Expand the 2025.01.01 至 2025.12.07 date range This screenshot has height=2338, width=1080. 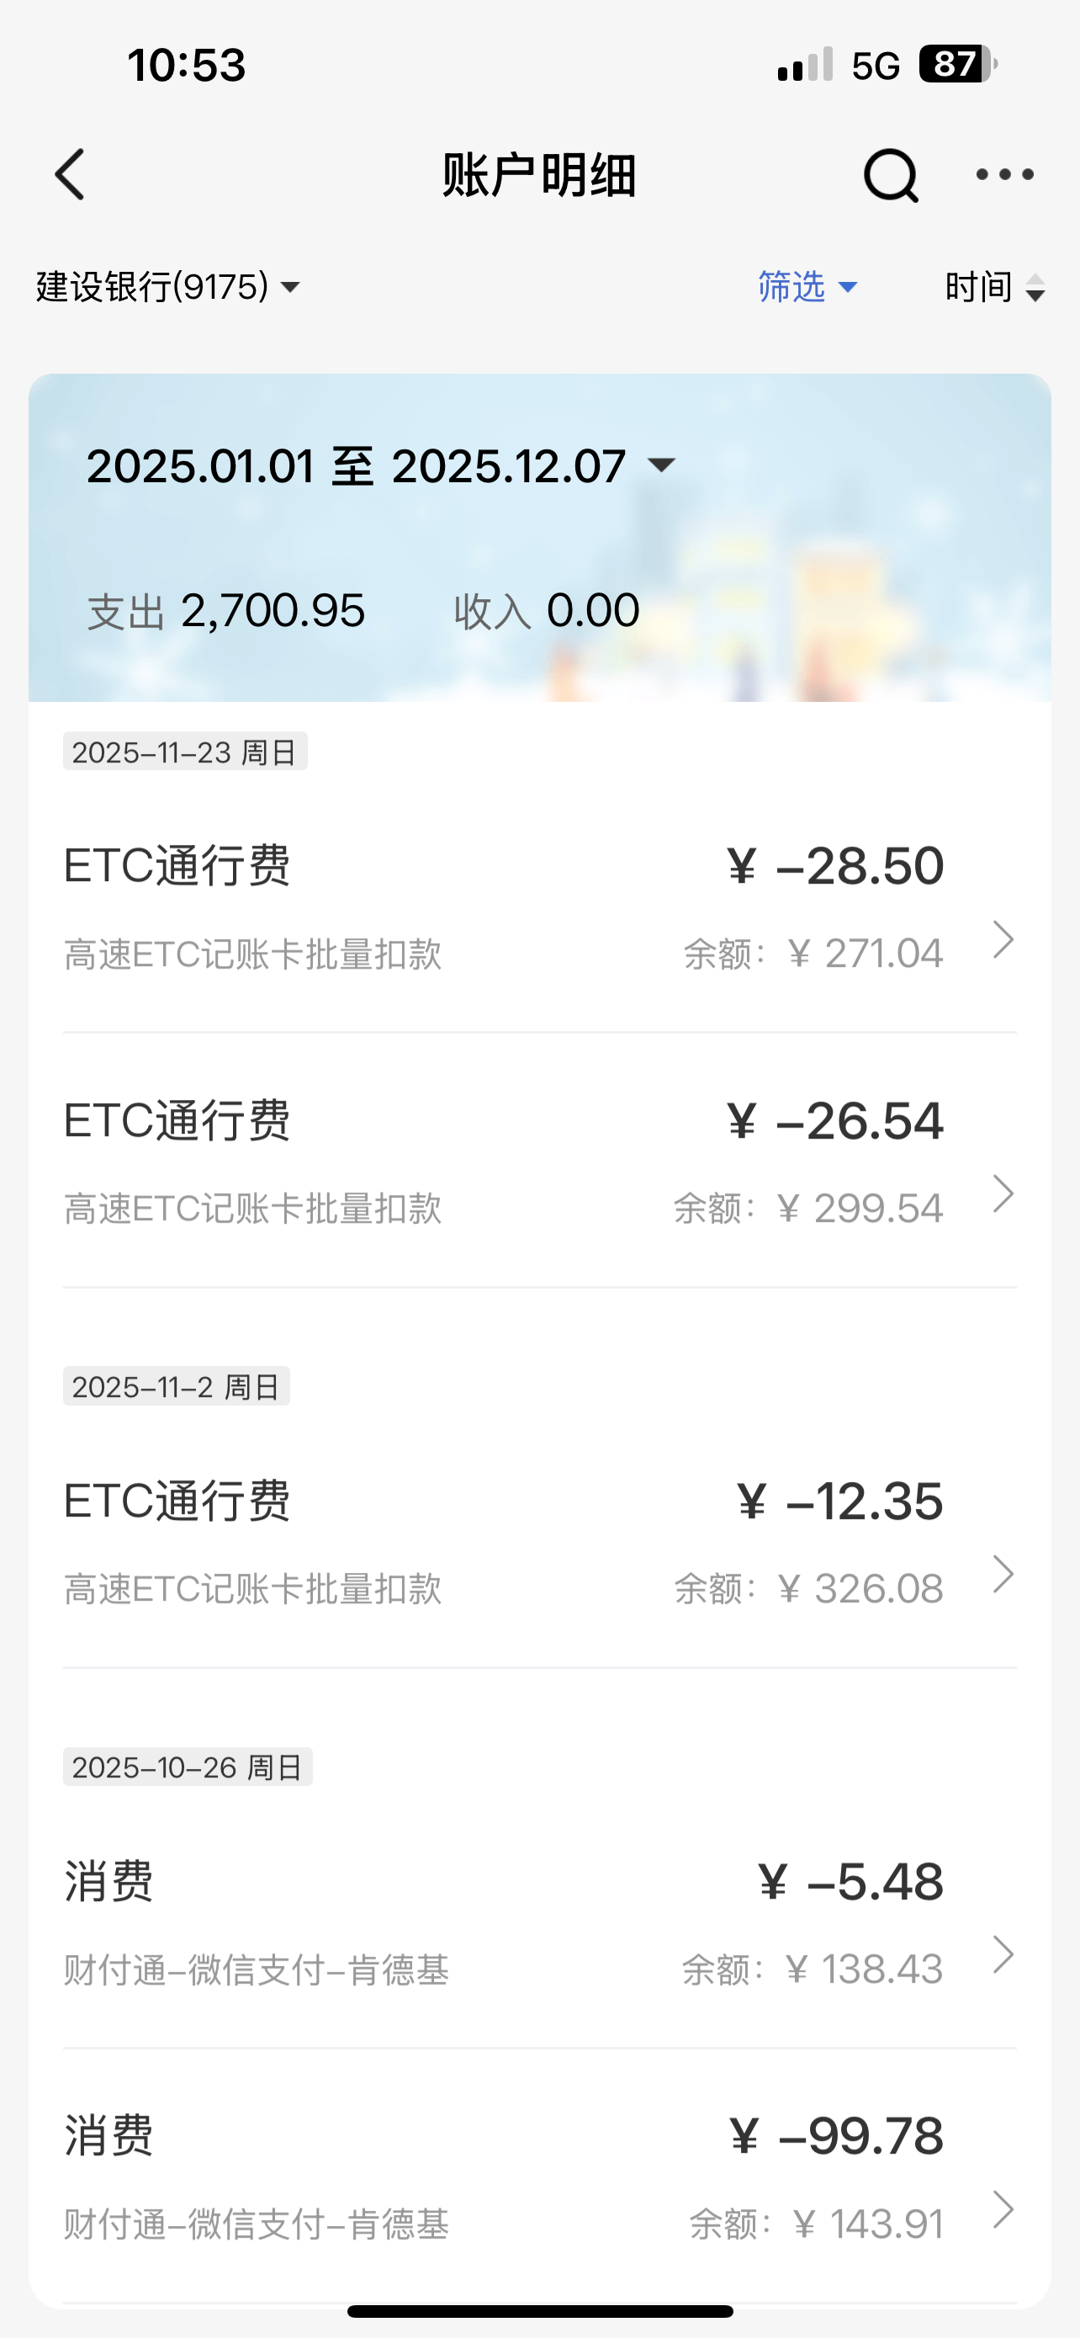(x=381, y=466)
